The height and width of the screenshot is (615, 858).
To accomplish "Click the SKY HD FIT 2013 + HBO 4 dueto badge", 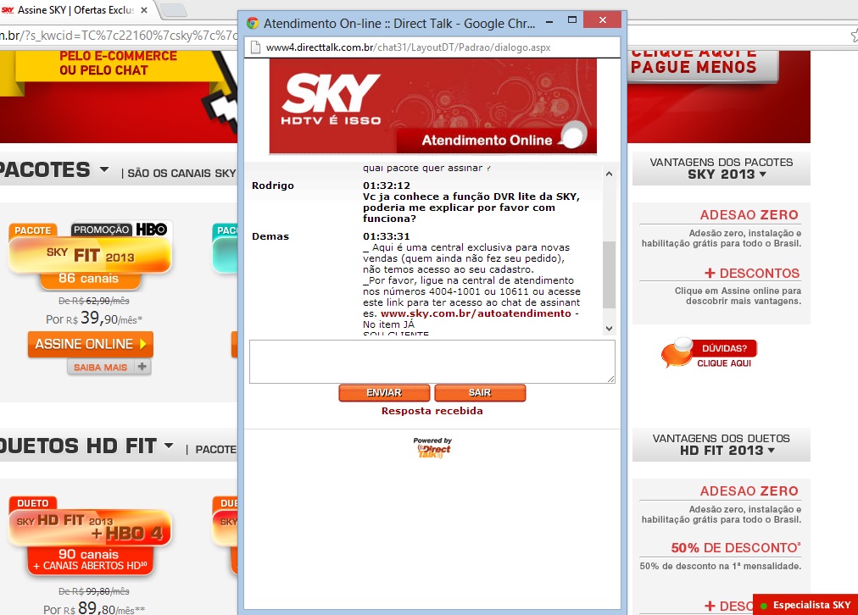I will tap(90, 528).
